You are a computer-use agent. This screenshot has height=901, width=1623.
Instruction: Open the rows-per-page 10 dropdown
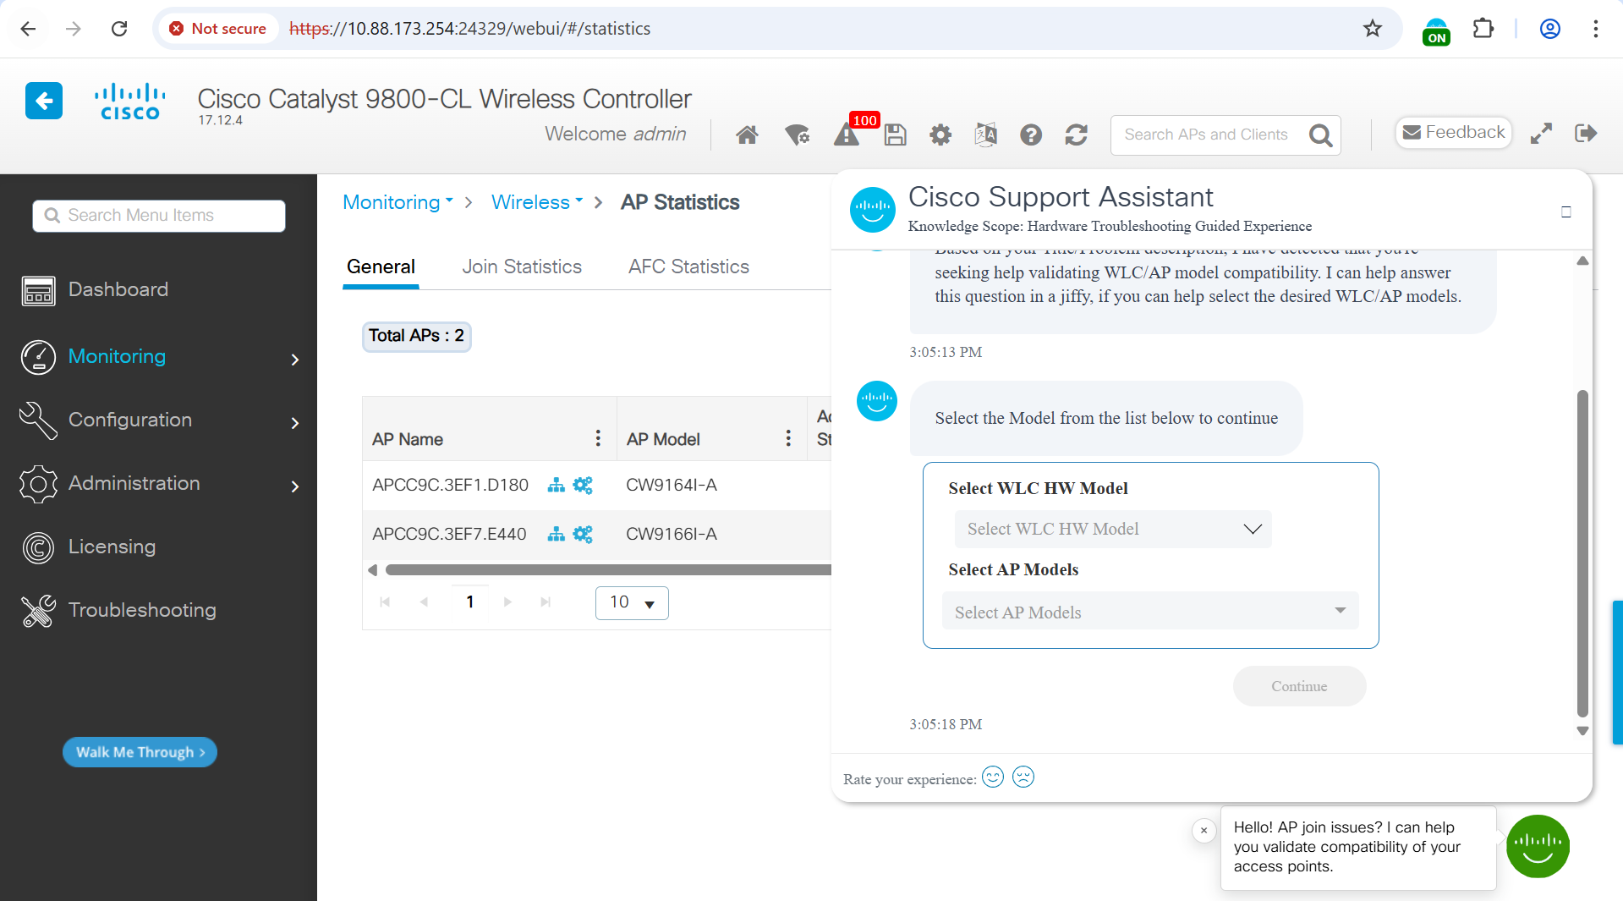click(632, 602)
